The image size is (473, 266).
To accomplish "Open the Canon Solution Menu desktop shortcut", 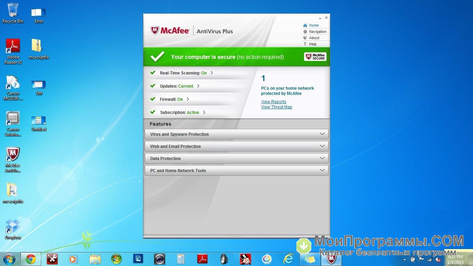I will pyautogui.click(x=13, y=124).
